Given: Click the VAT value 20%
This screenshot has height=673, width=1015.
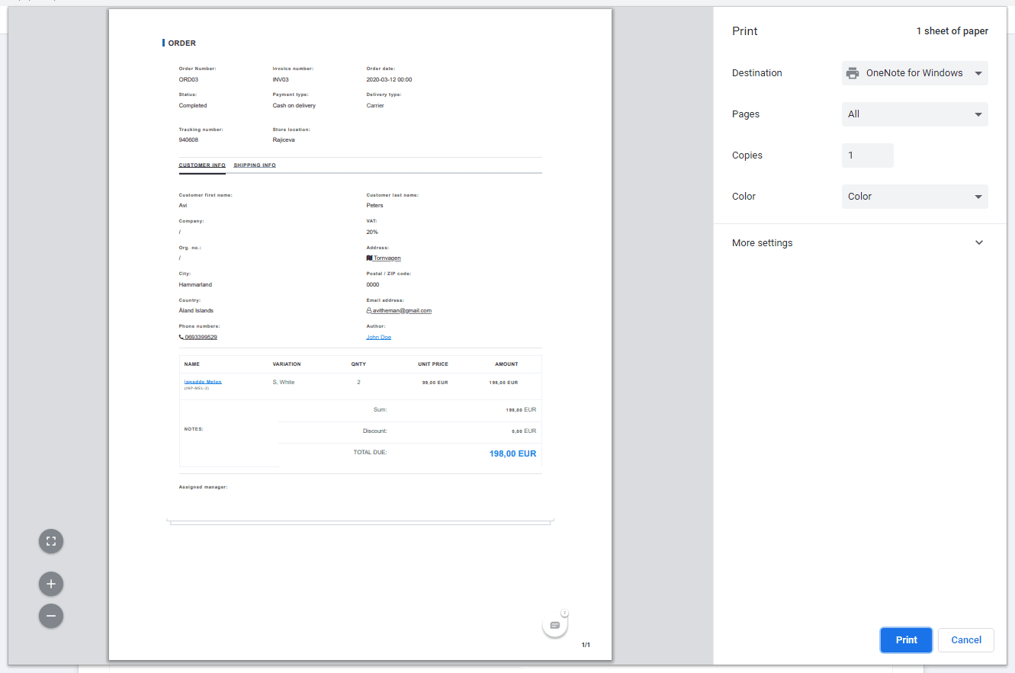Looking at the screenshot, I should click(372, 232).
